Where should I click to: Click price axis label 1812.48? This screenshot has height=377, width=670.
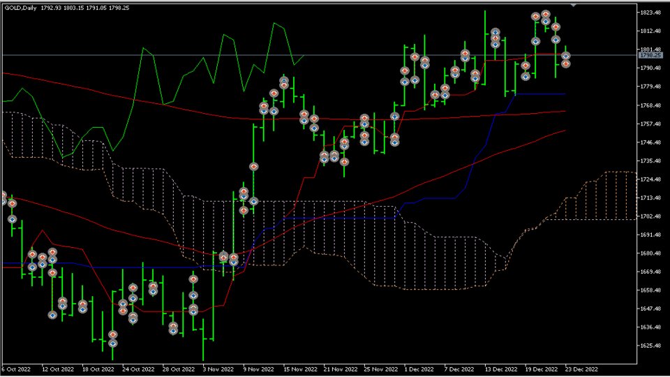coord(650,31)
